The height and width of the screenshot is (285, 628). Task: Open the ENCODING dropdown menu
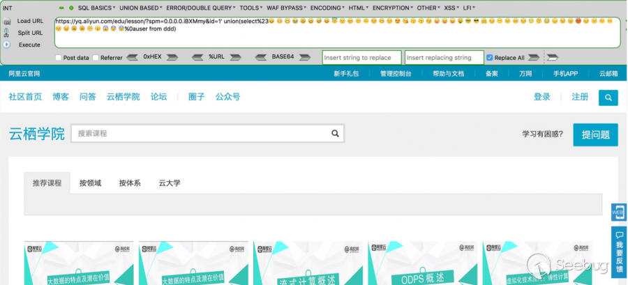(328, 8)
